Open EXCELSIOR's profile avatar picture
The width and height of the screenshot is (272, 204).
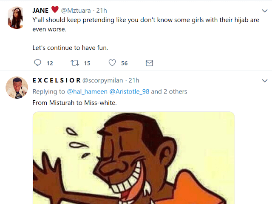tap(17, 88)
